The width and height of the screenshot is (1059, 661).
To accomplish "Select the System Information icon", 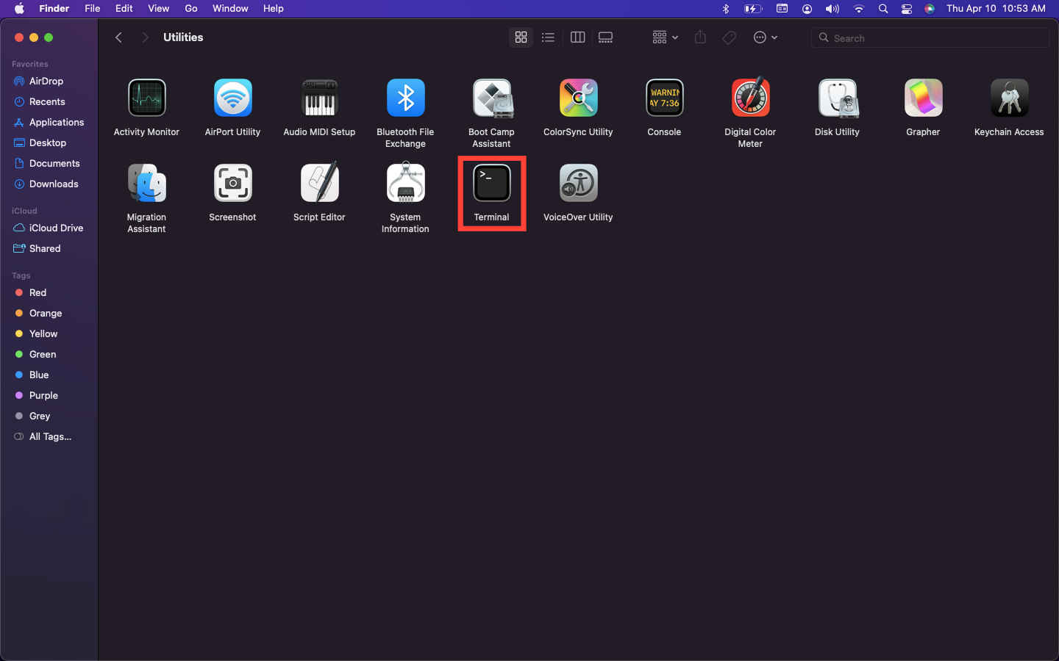I will [x=405, y=183].
